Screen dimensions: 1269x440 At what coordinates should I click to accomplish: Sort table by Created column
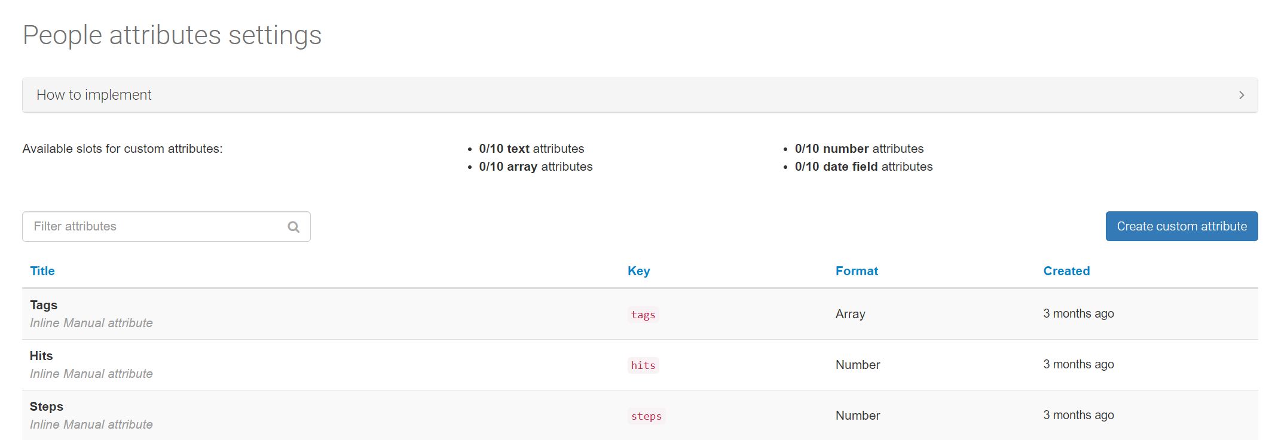(x=1066, y=271)
